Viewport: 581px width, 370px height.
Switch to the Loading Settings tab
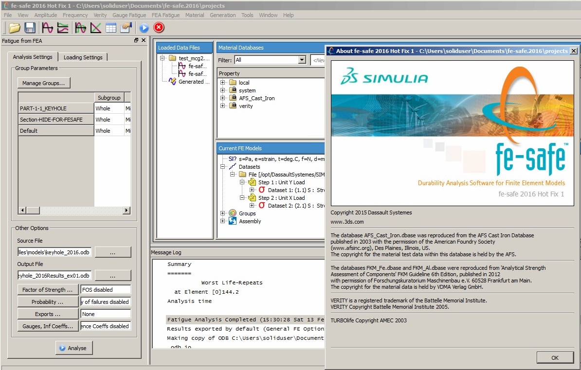coord(83,57)
